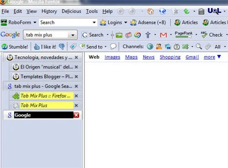Image resolution: width=228 pixels, height=168 pixels.
Task: Click the thumbs down icon
Action: click(62, 47)
